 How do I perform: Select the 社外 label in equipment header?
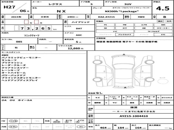click(169, 21)
